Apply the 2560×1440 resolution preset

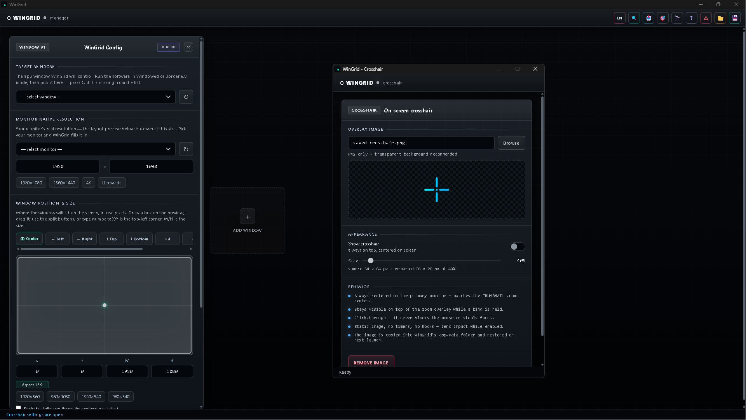pyautogui.click(x=64, y=183)
